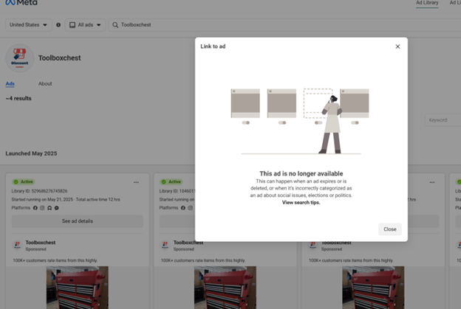Click the Keyword filter field

tap(443, 120)
